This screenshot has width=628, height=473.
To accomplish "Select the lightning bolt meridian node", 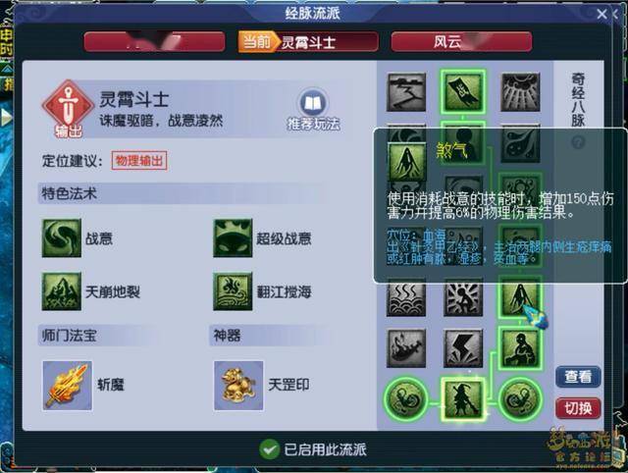I will click(x=463, y=348).
